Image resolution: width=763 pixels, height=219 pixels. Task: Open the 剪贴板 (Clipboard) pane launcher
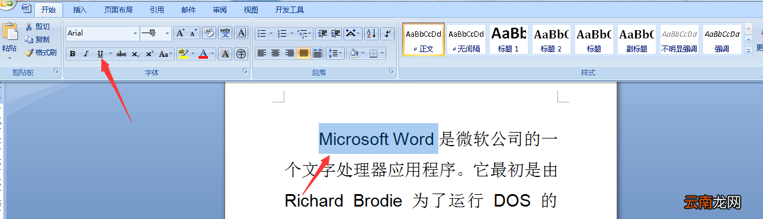(57, 72)
